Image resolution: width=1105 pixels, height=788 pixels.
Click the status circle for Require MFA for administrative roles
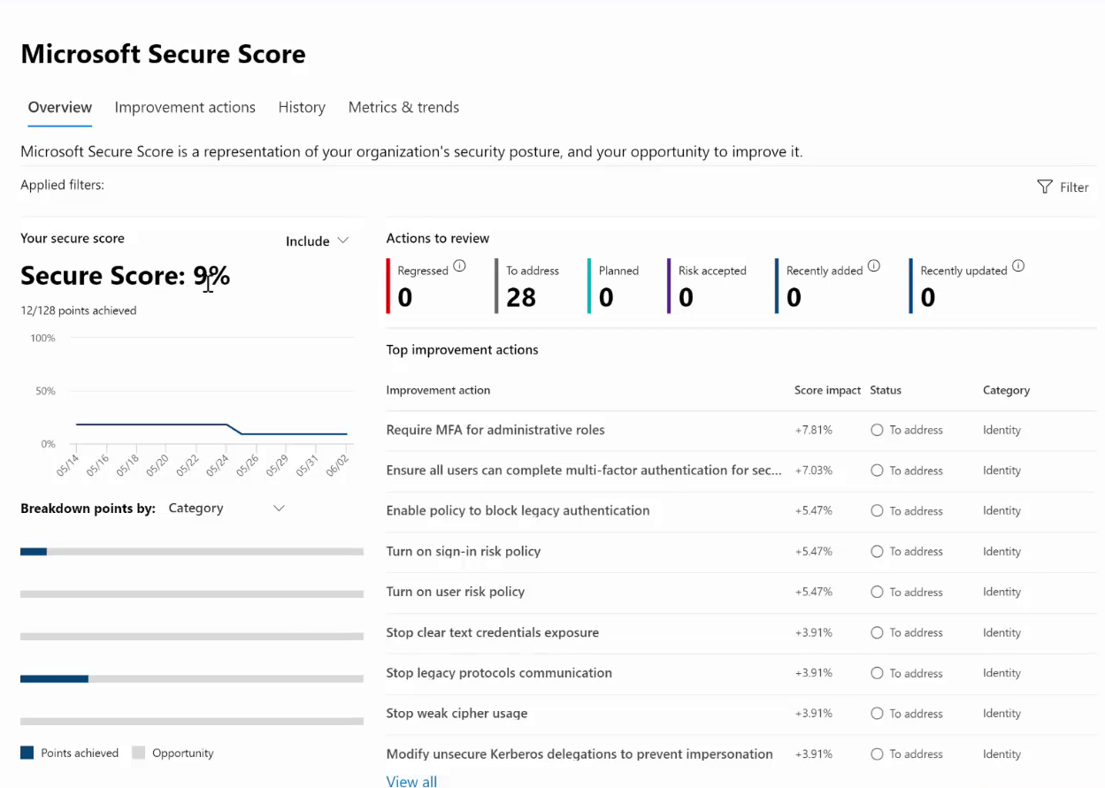[877, 430]
